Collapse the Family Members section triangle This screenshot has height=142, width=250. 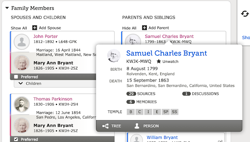(x=7, y=8)
